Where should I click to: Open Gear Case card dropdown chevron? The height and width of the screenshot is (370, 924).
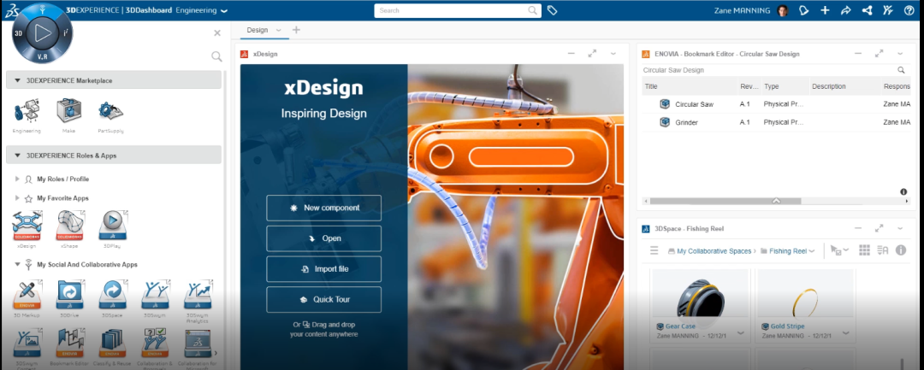coord(741,333)
